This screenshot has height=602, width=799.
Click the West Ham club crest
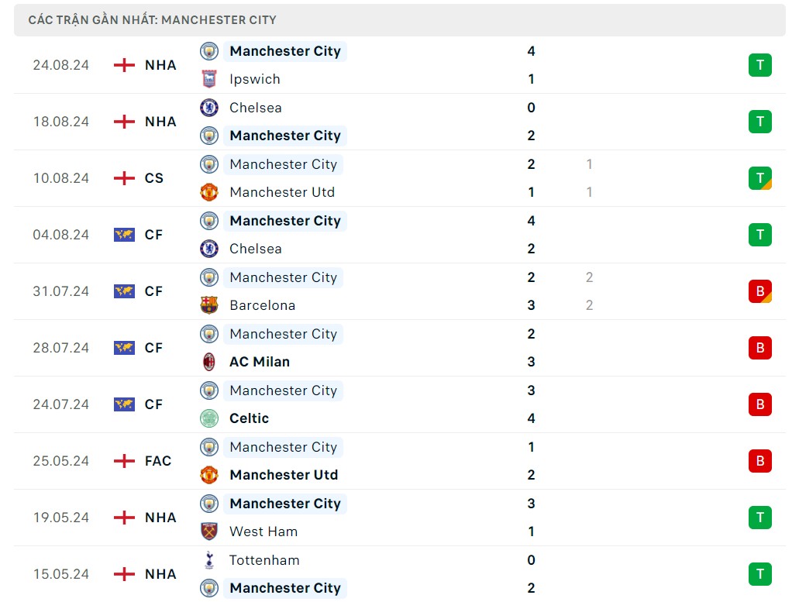[209, 531]
